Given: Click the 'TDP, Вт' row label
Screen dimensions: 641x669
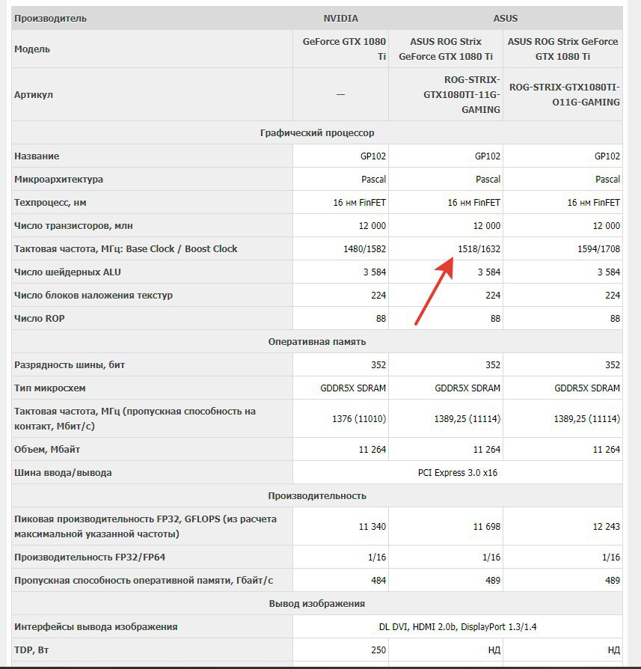Looking at the screenshot, I should tap(31, 650).
